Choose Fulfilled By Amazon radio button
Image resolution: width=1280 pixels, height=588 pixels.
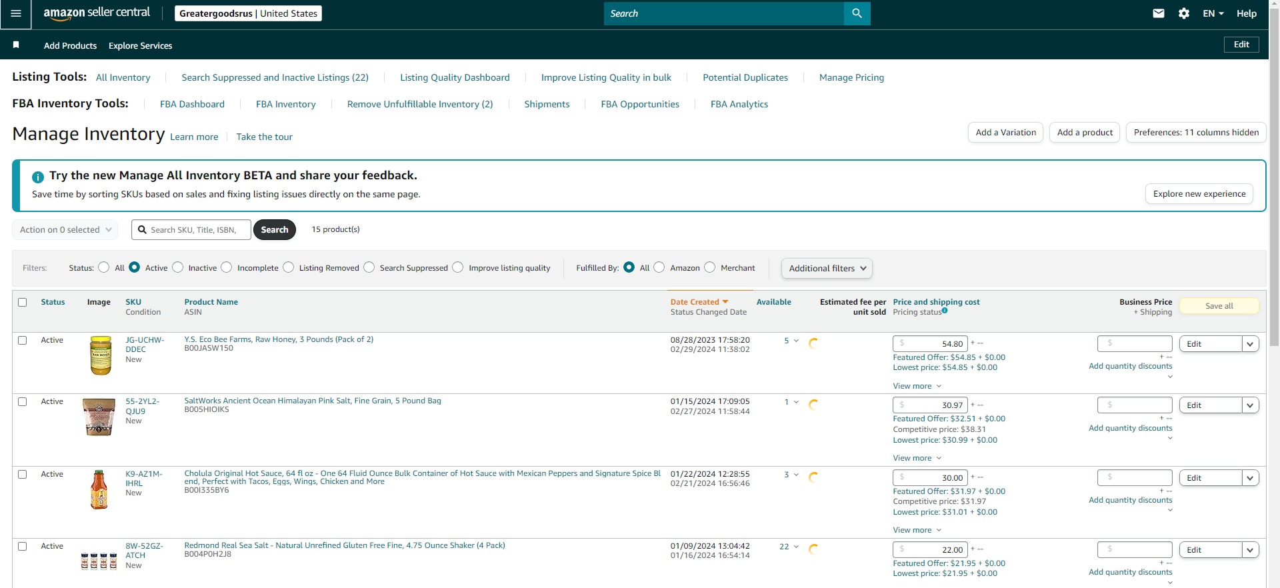tap(659, 267)
